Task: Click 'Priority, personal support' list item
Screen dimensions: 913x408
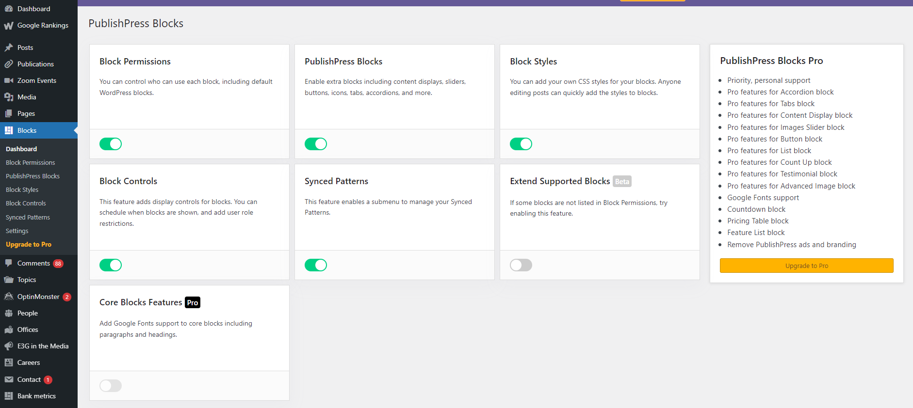Action: [768, 80]
